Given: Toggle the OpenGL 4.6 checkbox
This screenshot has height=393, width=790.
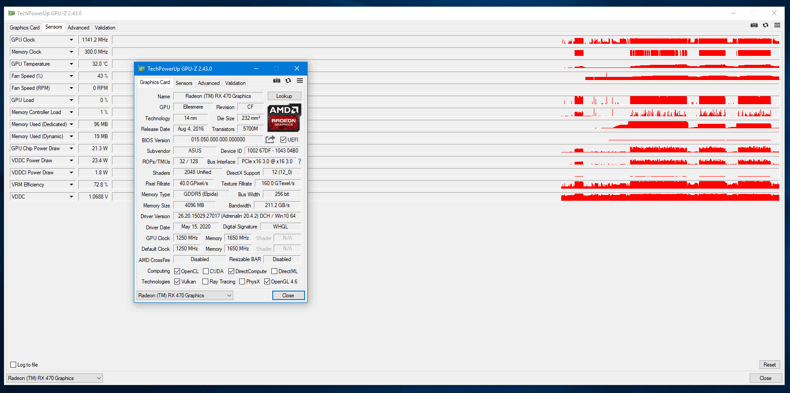Looking at the screenshot, I should pyautogui.click(x=267, y=282).
